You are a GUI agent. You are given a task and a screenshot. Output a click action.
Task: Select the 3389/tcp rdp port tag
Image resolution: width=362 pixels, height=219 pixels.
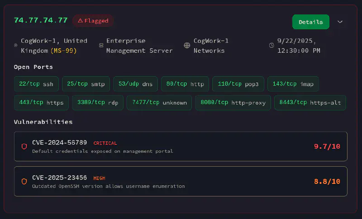click(x=98, y=103)
